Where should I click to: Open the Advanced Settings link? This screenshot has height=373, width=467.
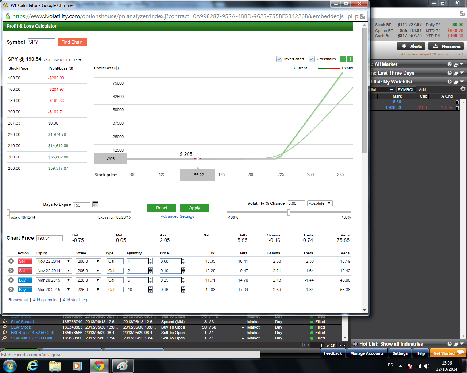point(178,216)
